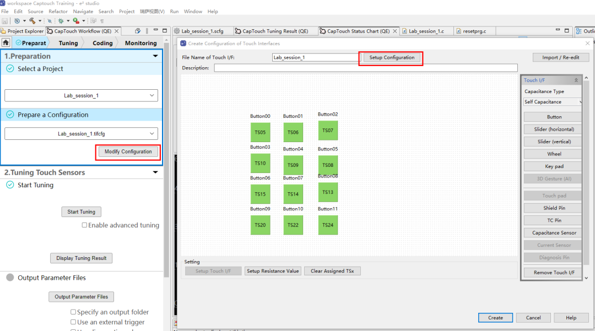595x331 pixels.
Task: Click the Import / Re-edit button
Action: (x=560, y=58)
